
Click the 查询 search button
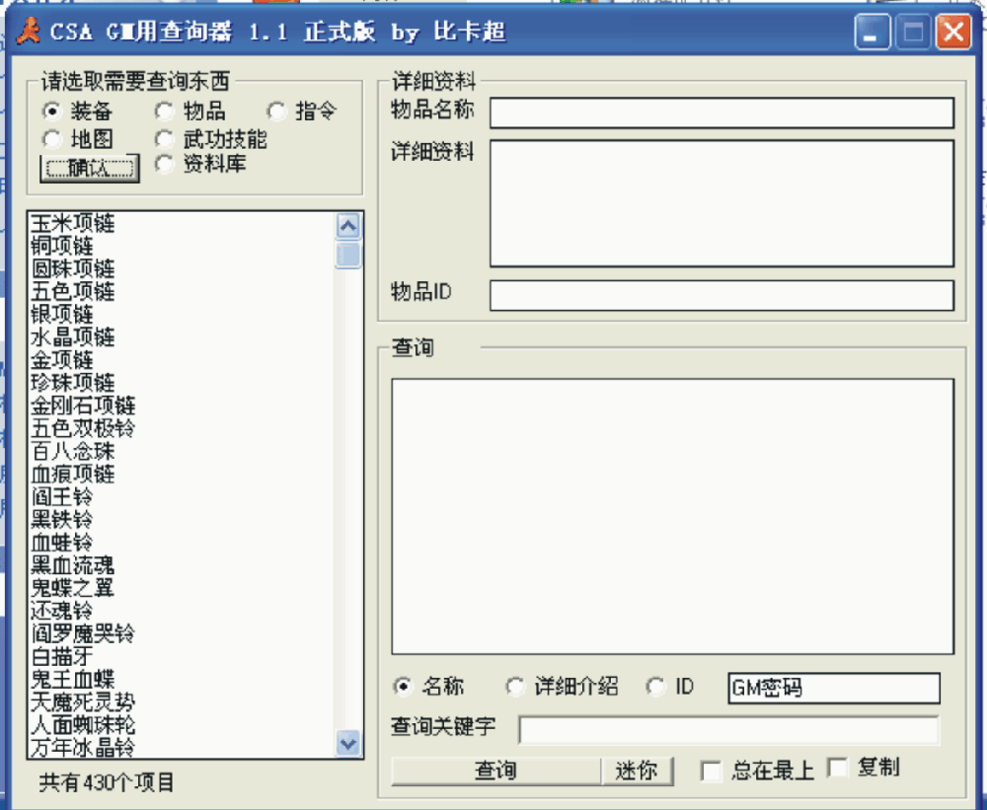495,771
